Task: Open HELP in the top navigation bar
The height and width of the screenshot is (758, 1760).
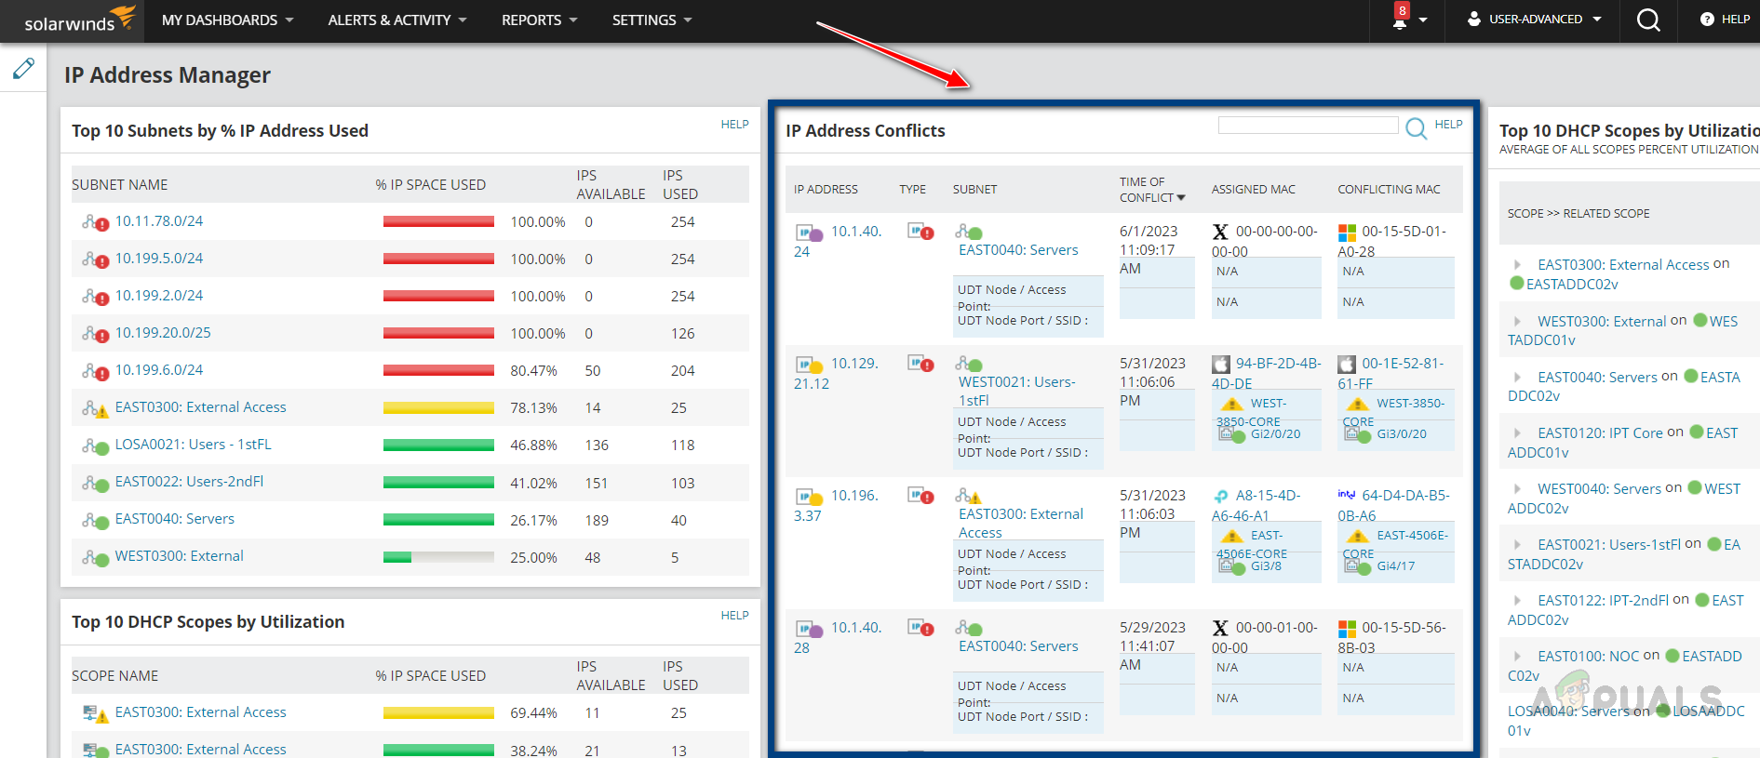Action: coord(1725,20)
